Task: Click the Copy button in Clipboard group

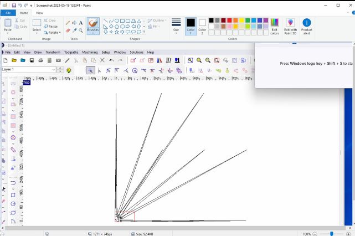Action: tap(21, 27)
